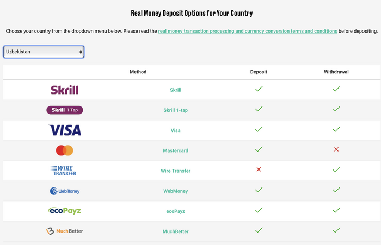Open the Uzbekistan country dropdown
This screenshot has height=245, width=381.
pos(44,52)
